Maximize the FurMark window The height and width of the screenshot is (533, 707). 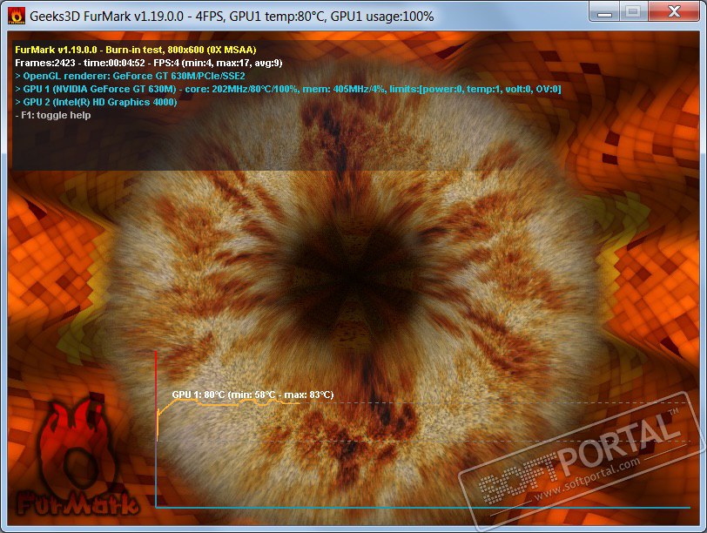pyautogui.click(x=633, y=12)
